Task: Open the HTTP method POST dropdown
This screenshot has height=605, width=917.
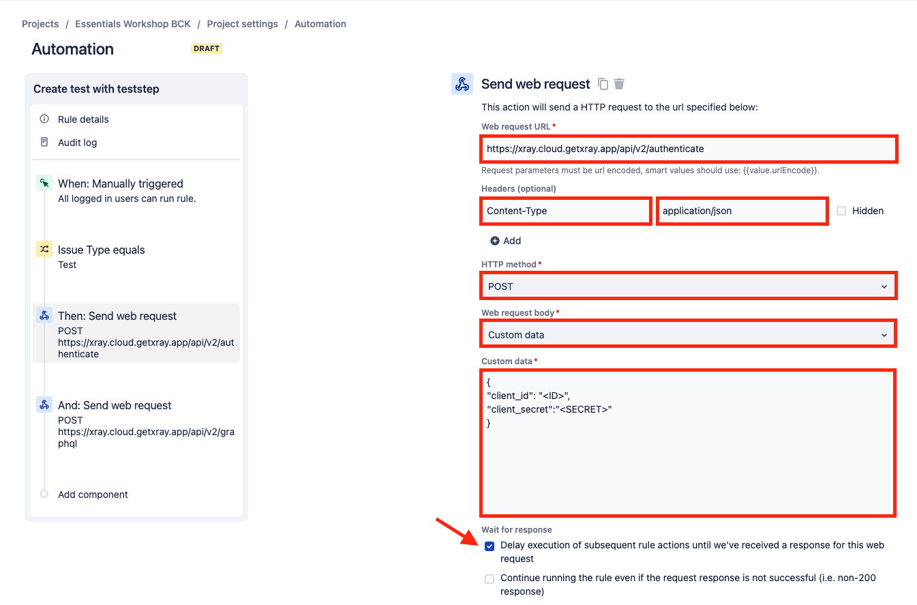Action: (x=689, y=286)
